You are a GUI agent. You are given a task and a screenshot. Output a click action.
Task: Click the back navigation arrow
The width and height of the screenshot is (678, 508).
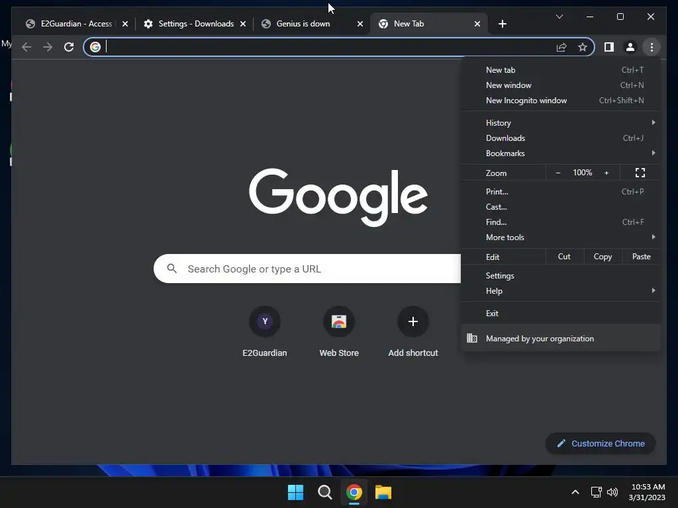click(x=26, y=47)
